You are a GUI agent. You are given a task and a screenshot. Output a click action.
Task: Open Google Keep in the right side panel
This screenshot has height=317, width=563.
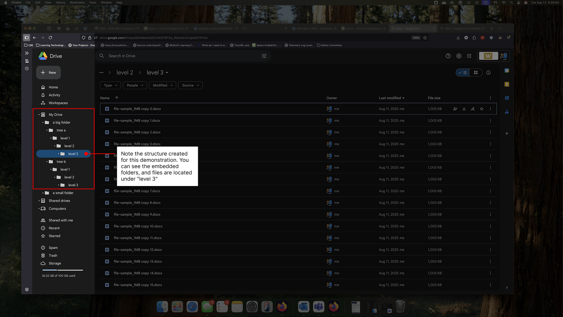pyautogui.click(x=507, y=84)
